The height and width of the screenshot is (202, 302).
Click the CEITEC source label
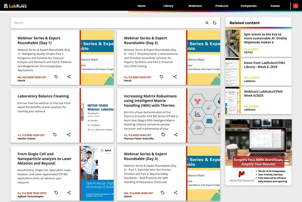pos(248,52)
